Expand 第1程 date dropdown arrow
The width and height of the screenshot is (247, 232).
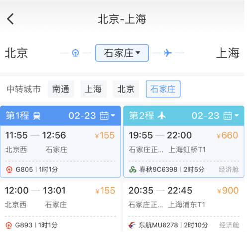tap(113, 116)
